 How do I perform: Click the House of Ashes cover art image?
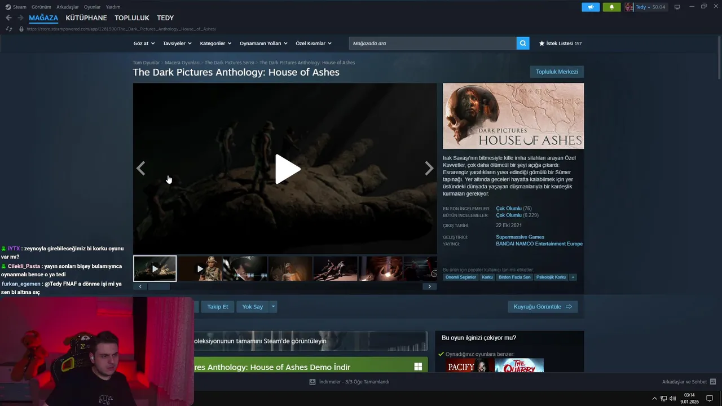pyautogui.click(x=513, y=116)
